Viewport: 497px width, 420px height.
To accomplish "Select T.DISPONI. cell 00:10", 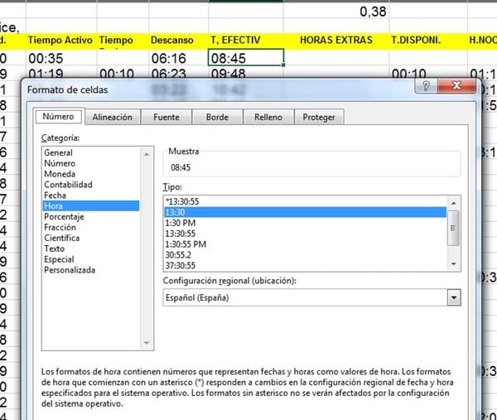I will (428, 73).
